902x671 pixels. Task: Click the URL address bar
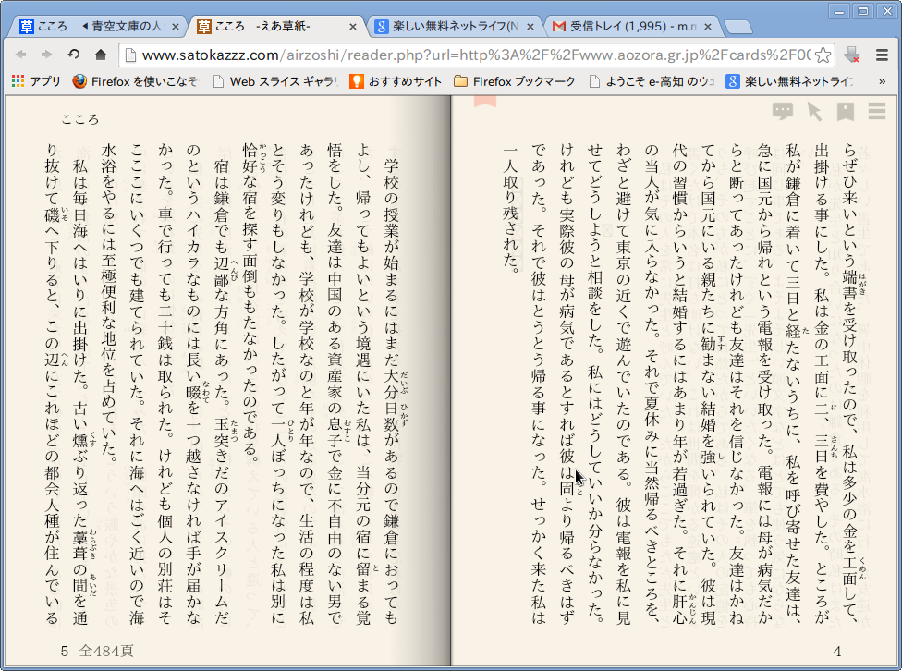[475, 55]
